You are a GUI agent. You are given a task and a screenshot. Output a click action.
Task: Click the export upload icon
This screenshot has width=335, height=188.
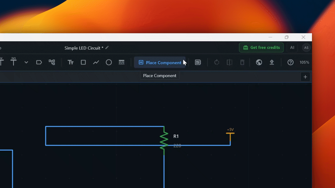[x=272, y=62]
